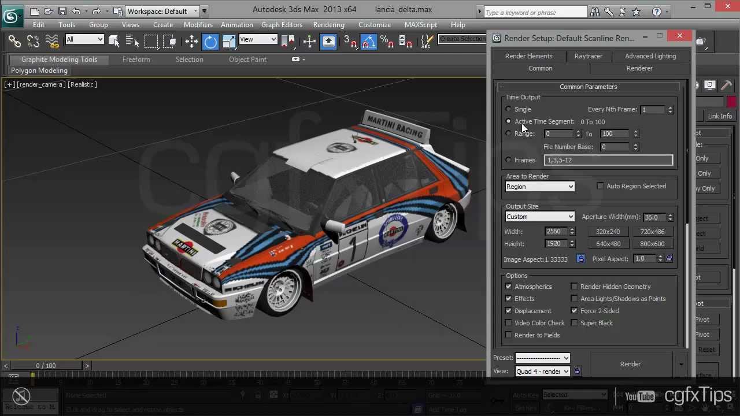Toggle the 3D Snaps icon
The width and height of the screenshot is (740, 416).
(x=350, y=41)
